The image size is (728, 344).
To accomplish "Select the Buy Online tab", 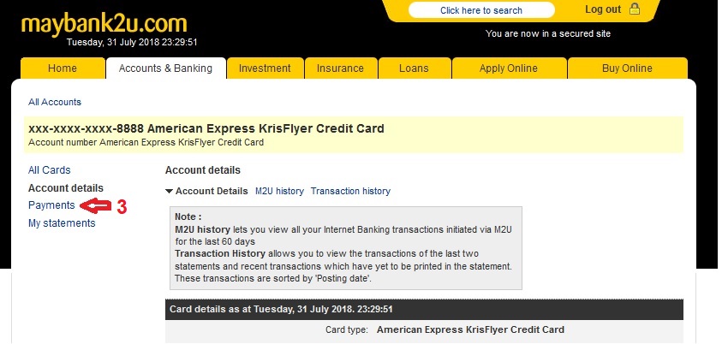I will click(627, 68).
